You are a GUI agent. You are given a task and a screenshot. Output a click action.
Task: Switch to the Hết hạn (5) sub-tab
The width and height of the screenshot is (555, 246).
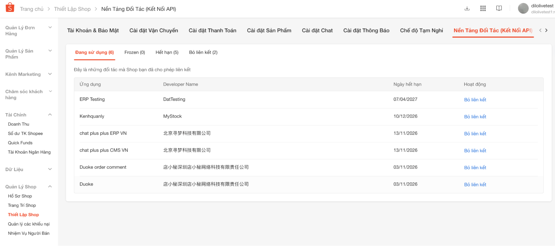pos(167,52)
